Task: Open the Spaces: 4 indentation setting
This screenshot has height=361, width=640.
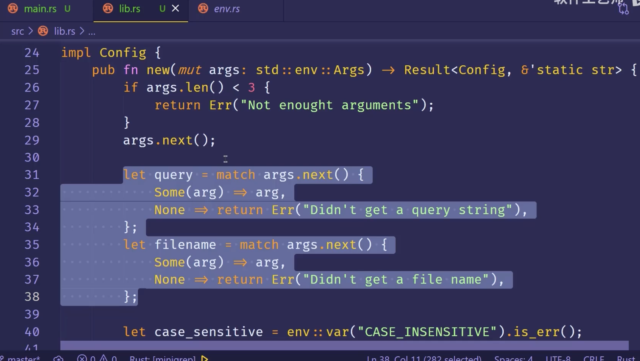Action: point(513,358)
